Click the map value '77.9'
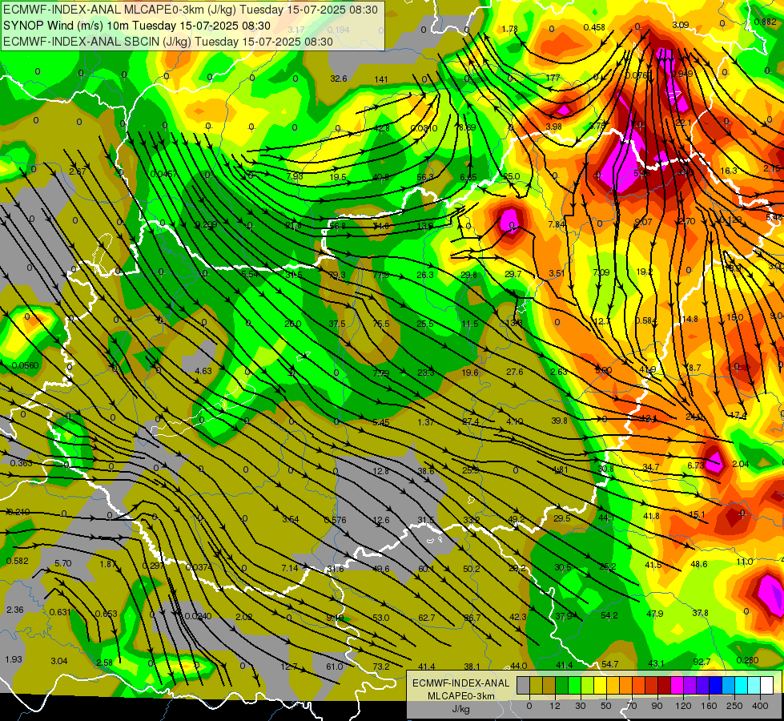The width and height of the screenshot is (784, 721). [381, 274]
